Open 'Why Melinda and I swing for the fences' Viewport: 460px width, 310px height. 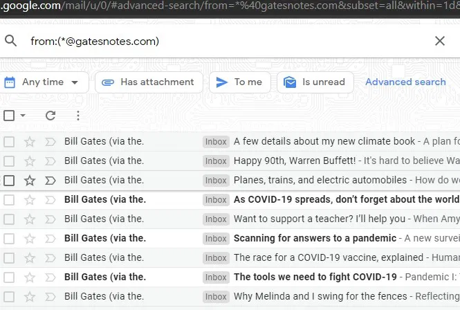(320, 296)
